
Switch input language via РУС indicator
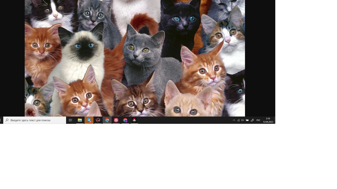coord(258,120)
